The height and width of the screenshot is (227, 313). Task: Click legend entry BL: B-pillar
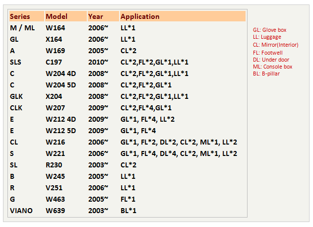click(x=266, y=74)
